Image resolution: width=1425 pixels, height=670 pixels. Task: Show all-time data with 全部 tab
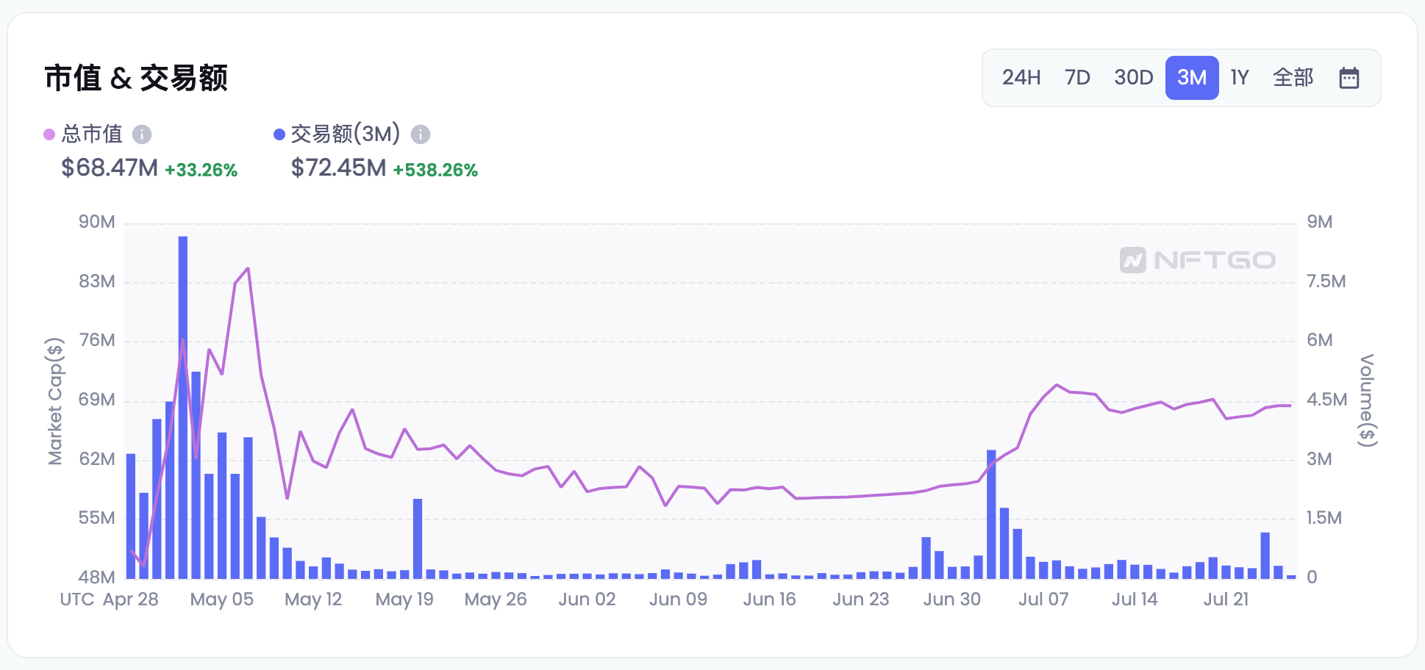click(x=1293, y=78)
